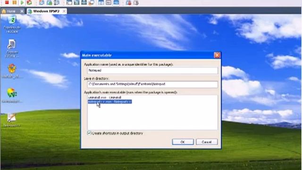Click the red Power Off toolbar icon
Image resolution: width=302 pixels, height=170 pixels.
7,2
